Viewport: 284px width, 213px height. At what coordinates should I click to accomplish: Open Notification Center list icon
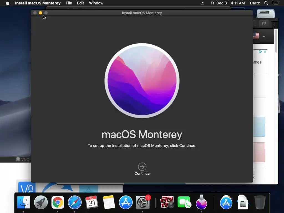tap(275, 3)
